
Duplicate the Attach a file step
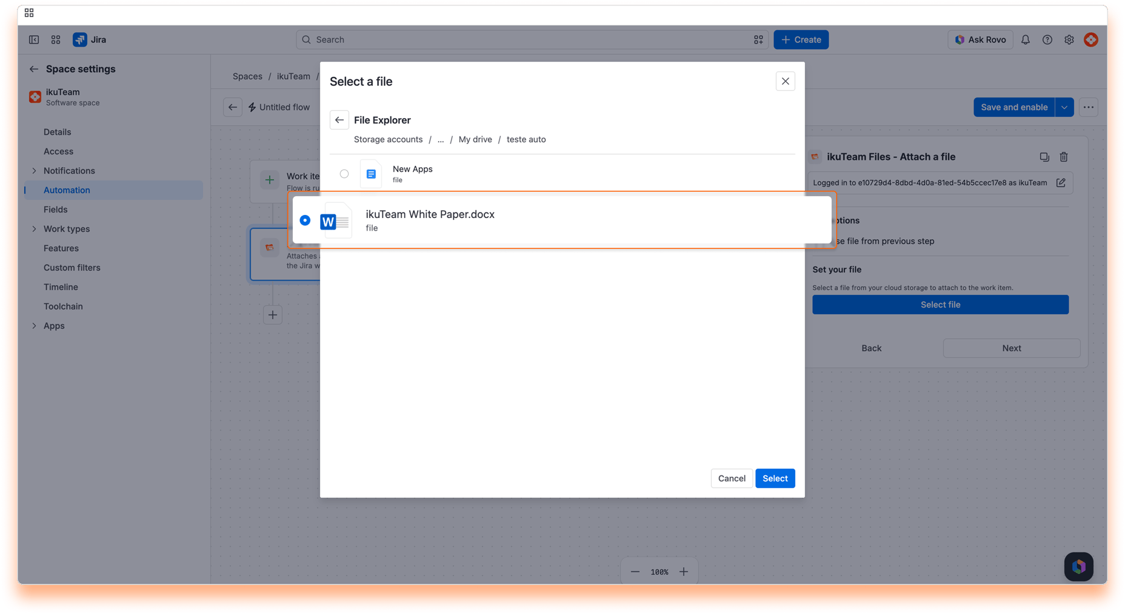[1044, 157]
